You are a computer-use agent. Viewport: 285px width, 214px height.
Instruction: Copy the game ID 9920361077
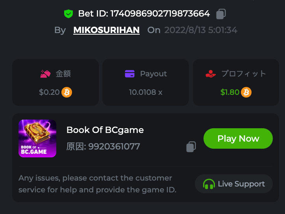191,147
